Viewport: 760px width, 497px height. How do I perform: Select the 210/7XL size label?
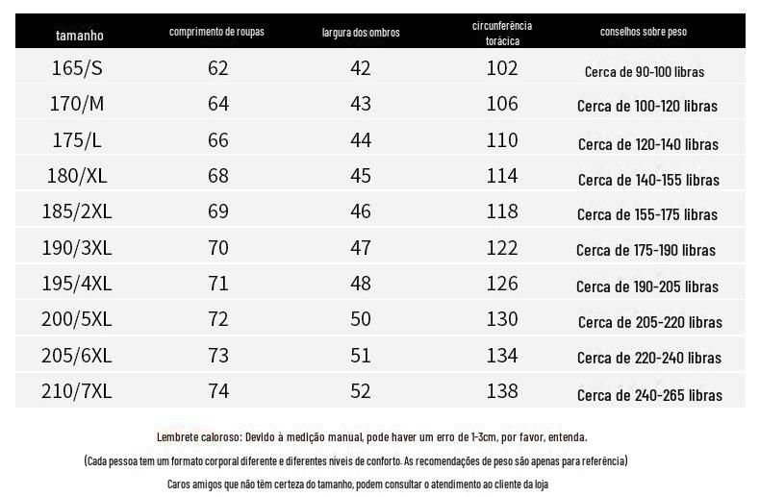click(77, 391)
